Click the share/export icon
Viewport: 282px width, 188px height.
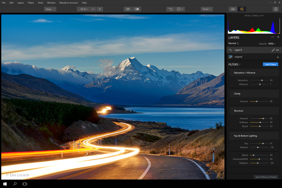point(276,9)
